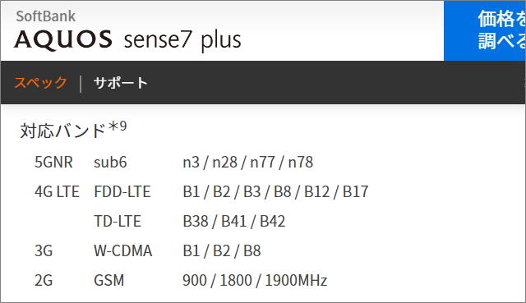Click the B38 / B41 / B42 band list
Image resolution: width=526 pixels, height=303 pixels.
[x=233, y=221]
